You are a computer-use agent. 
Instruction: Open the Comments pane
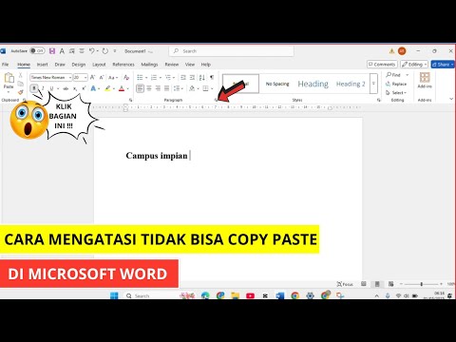[382, 65]
